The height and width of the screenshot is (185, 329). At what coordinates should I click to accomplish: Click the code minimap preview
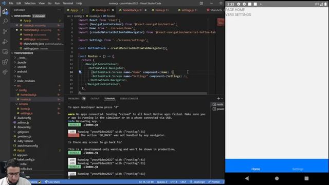[x=221, y=22]
